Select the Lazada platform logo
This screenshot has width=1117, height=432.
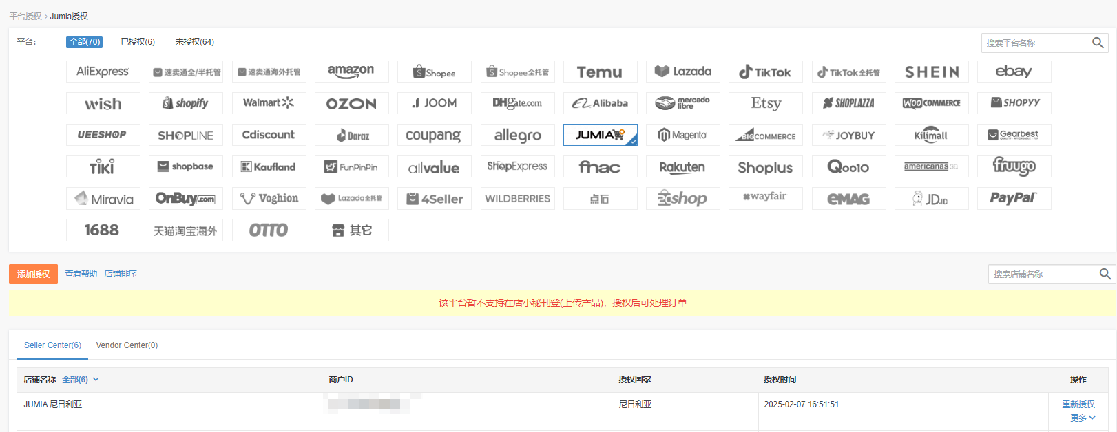[x=683, y=72]
